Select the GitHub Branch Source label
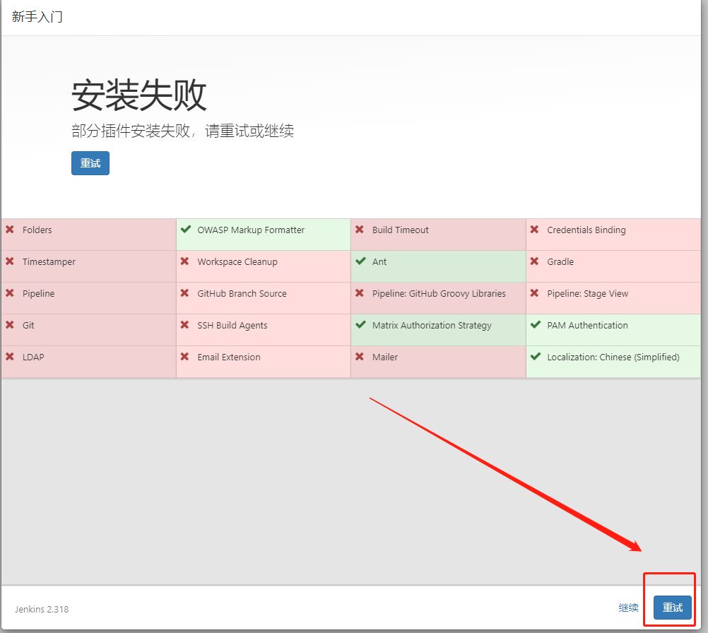708x633 pixels. coord(242,293)
